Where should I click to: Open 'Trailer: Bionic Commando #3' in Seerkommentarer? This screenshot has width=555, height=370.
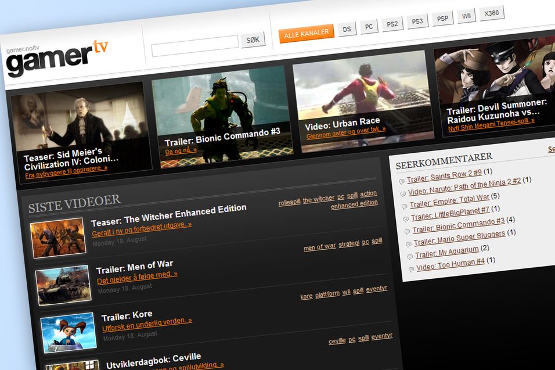tap(459, 225)
